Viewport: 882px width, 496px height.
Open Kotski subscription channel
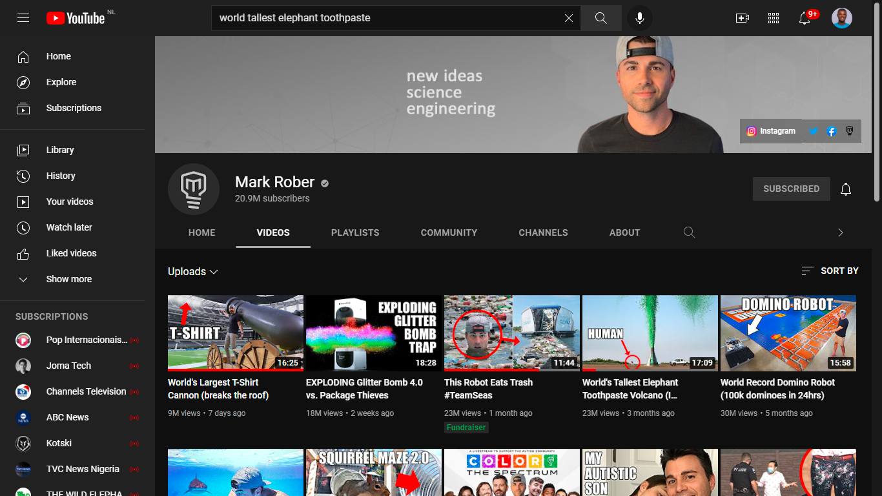72,443
